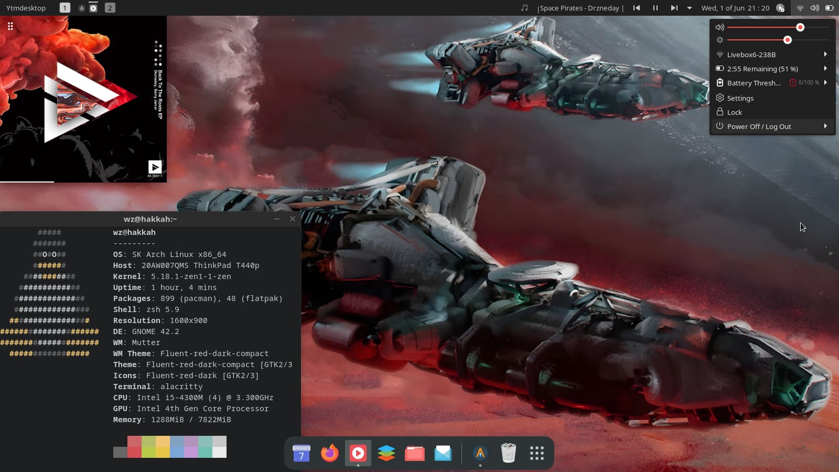The width and height of the screenshot is (839, 472).
Task: Launch the red Files folder icon
Action: (x=414, y=453)
